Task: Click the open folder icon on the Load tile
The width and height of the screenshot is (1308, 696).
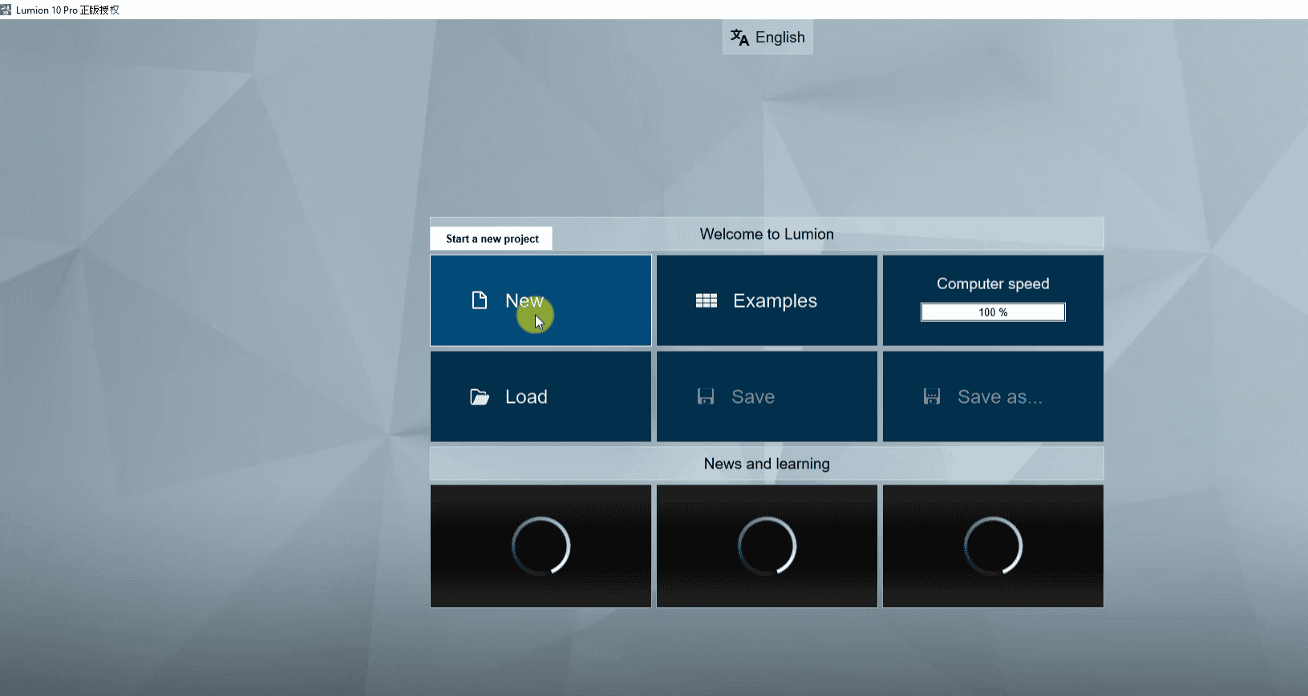Action: pos(480,397)
